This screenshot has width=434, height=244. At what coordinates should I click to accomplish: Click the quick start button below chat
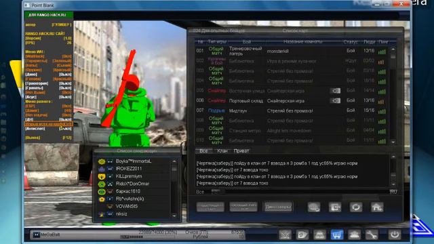[210, 207]
